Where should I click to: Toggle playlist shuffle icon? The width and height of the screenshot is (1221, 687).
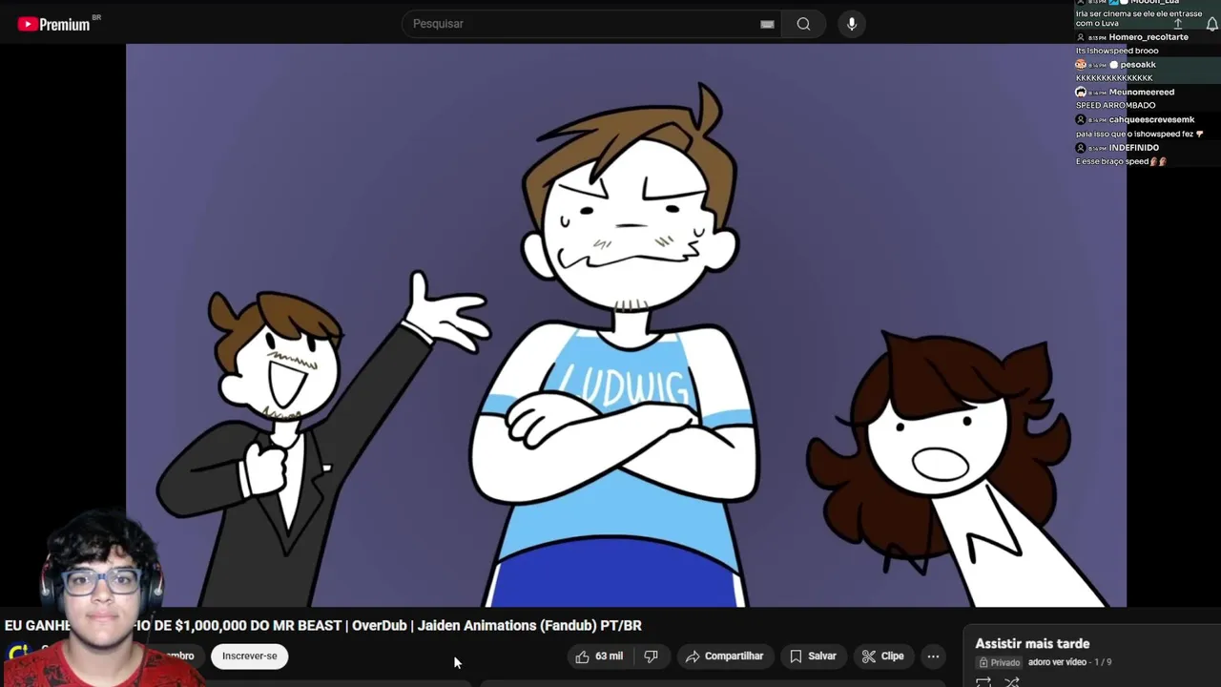[x=1012, y=681]
